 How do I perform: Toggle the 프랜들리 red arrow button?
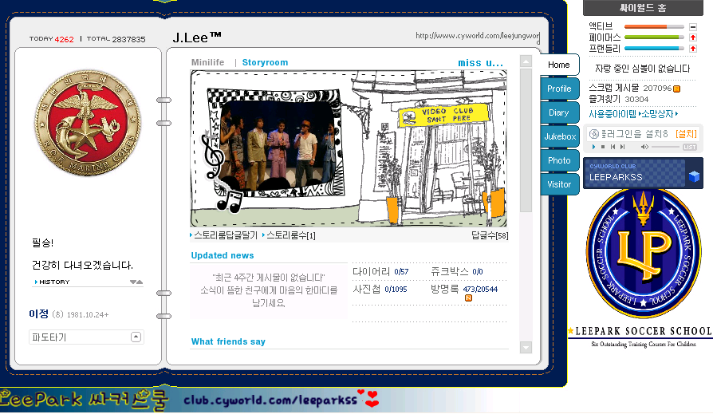[x=693, y=48]
